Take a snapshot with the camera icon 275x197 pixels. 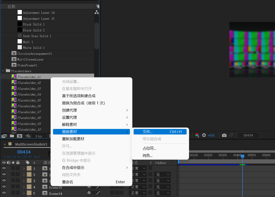[224, 135]
